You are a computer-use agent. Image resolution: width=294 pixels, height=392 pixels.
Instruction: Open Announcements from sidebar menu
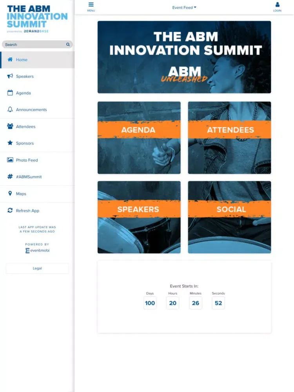click(x=37, y=110)
